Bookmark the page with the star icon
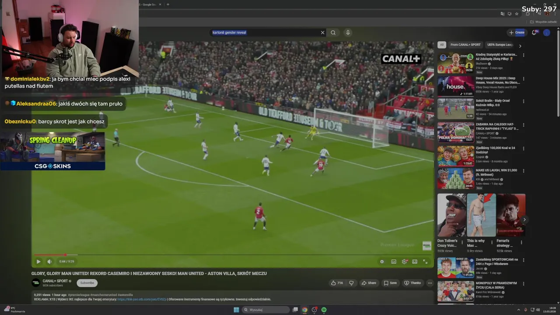The height and width of the screenshot is (315, 560). pos(517,14)
